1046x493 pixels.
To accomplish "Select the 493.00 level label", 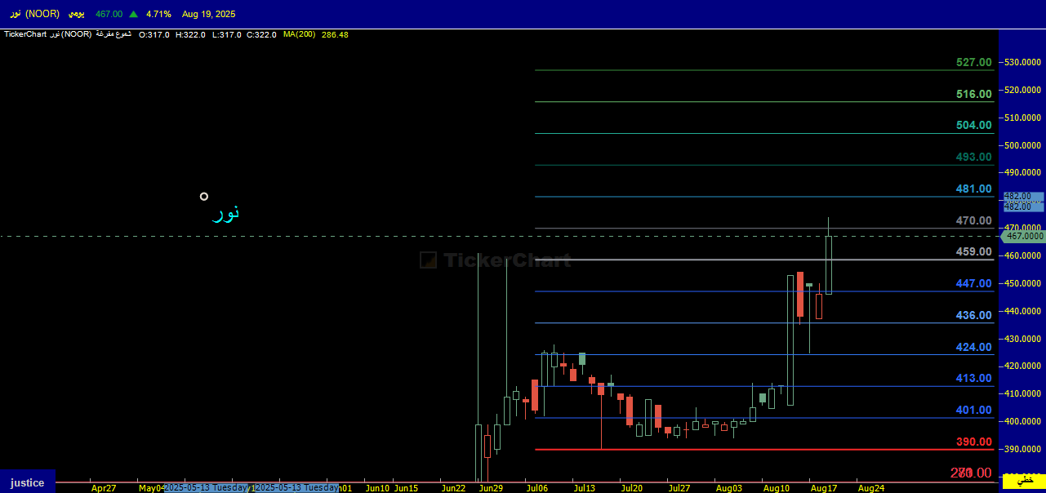I will tap(974, 157).
